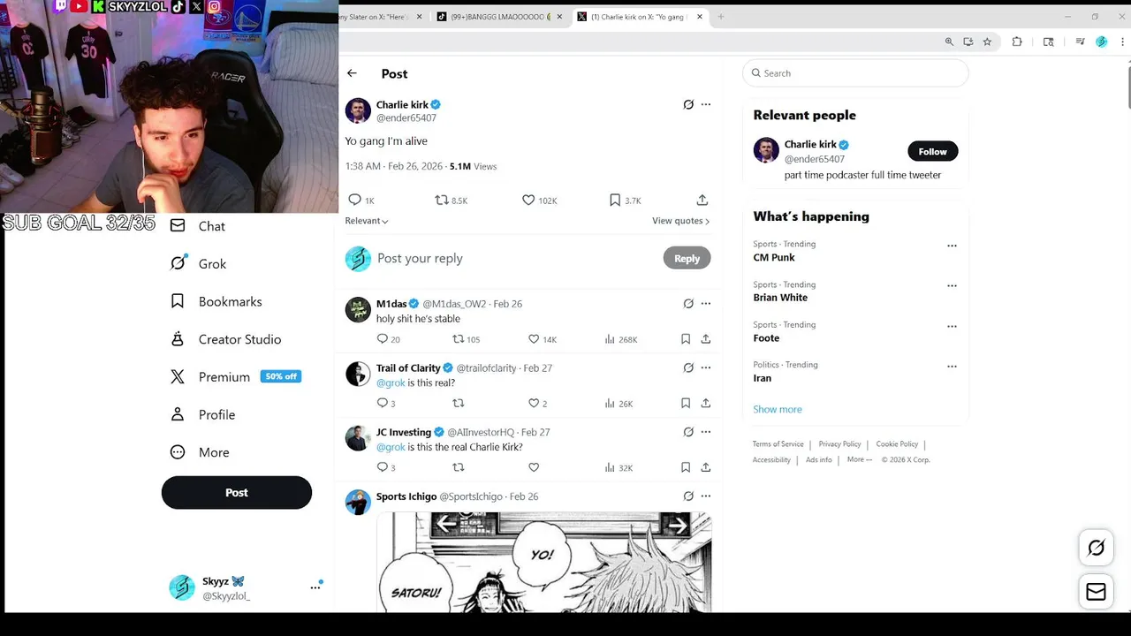Open floating Grok button at bottom right
The width and height of the screenshot is (1131, 636).
[1096, 549]
